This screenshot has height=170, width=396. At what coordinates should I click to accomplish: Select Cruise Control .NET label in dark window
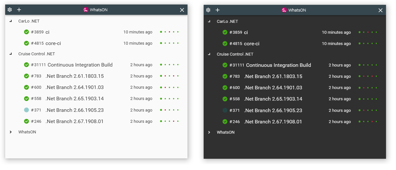tap(235, 54)
